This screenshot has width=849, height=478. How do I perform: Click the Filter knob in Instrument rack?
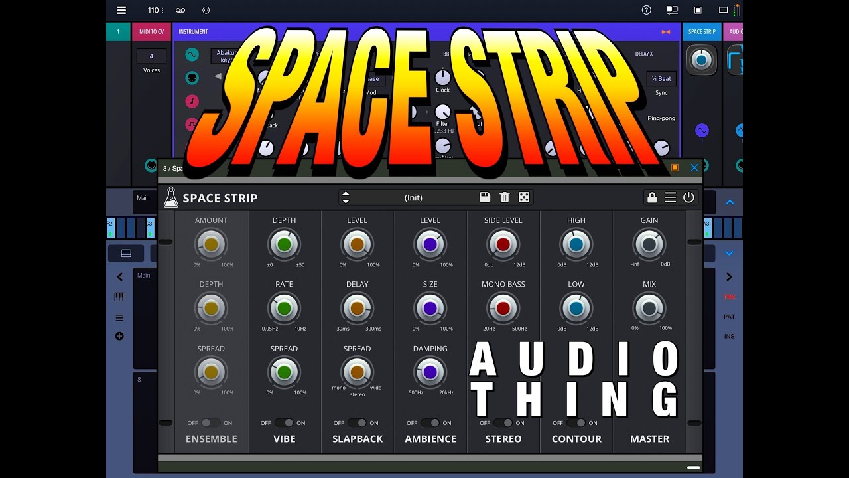coord(443,112)
